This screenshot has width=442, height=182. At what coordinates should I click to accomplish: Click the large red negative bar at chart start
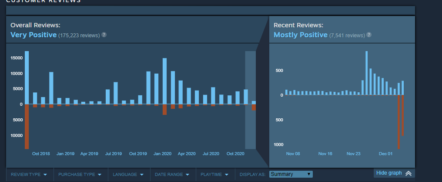27,127
